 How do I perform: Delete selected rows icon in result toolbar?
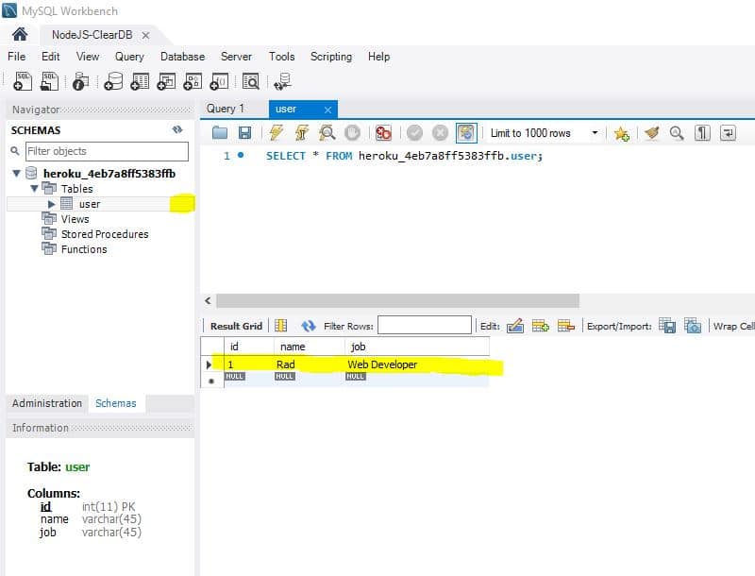(x=565, y=326)
